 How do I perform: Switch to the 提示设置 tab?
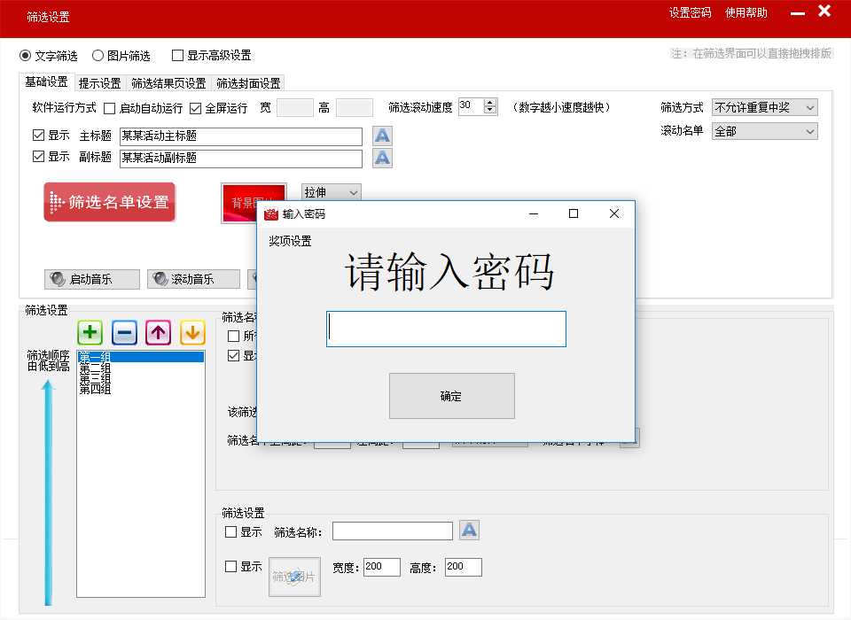[99, 83]
